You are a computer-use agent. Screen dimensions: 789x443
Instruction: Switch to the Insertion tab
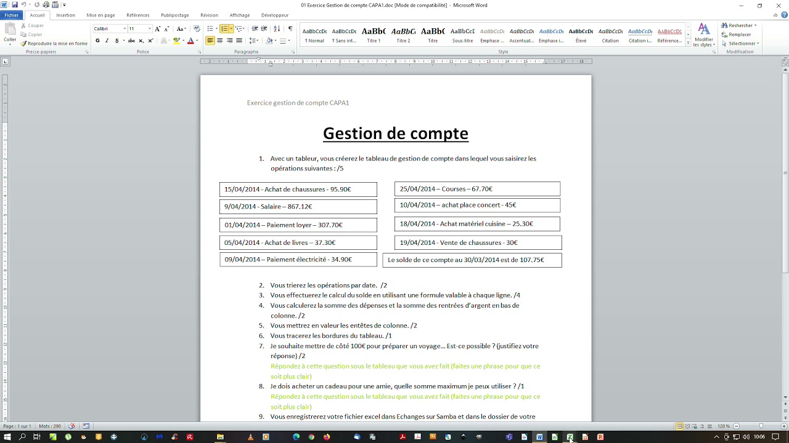65,15
